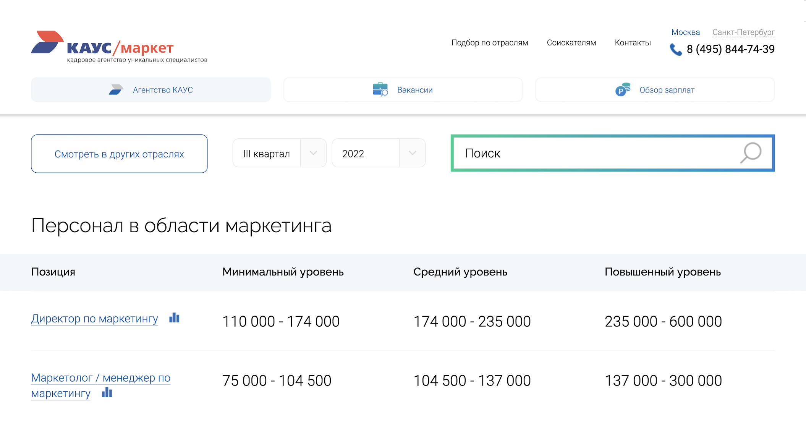
Task: Open the Контакты menu item
Action: 633,43
